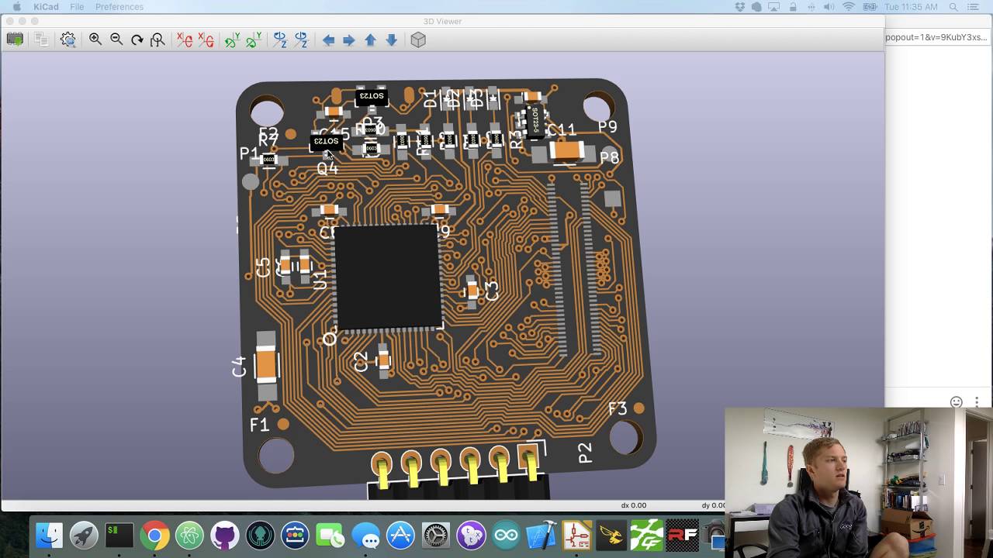Click the Dropbox menu bar icon
This screenshot has width=993, height=558.
coord(739,7)
